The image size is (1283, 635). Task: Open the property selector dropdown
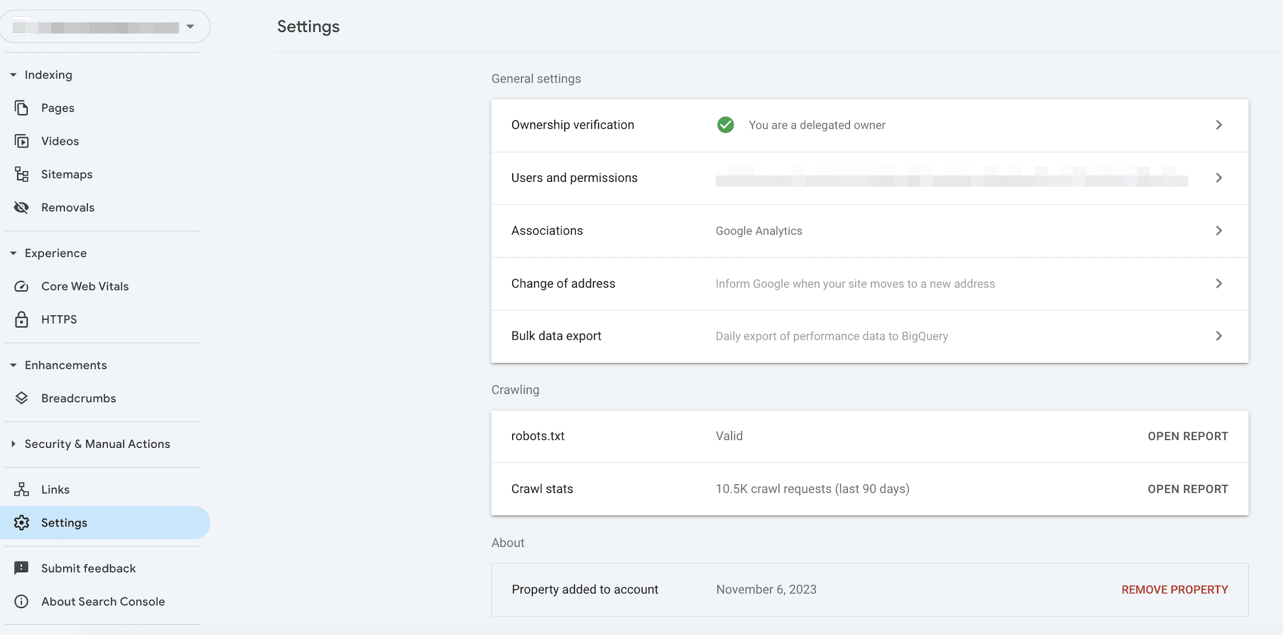pyautogui.click(x=190, y=26)
